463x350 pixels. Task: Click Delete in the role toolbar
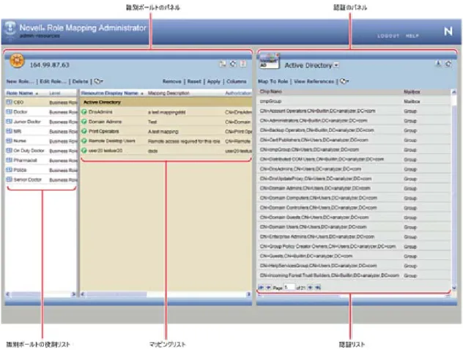[x=80, y=81]
